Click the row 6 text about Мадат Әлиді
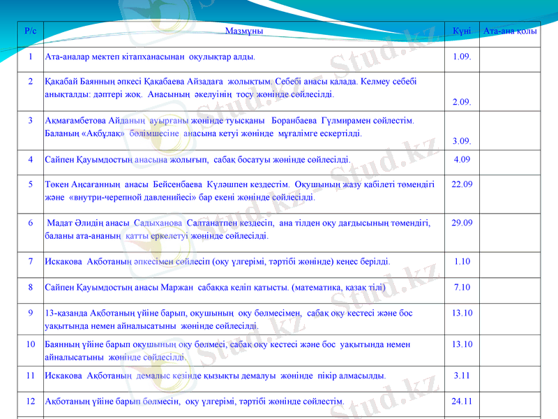Screen dimensions: 558x419 pos(237,229)
